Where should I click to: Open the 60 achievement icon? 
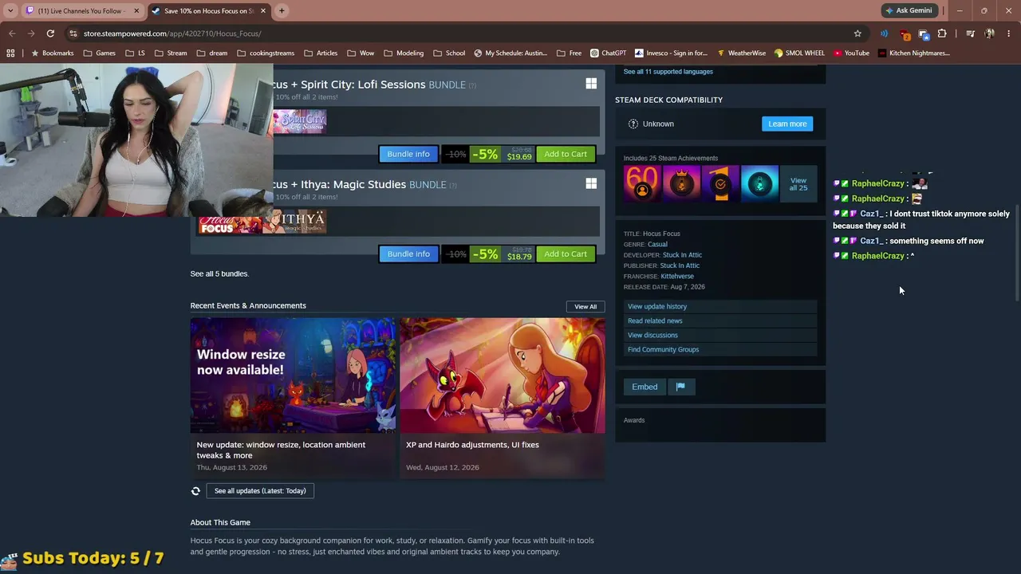(642, 183)
